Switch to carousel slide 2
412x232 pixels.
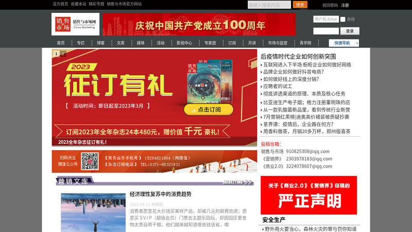[63, 54]
